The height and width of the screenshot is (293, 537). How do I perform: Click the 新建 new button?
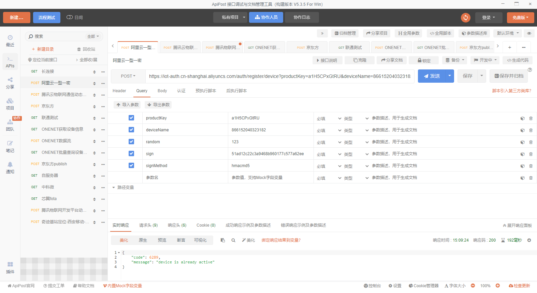click(x=17, y=18)
